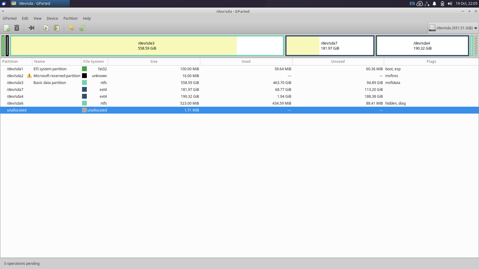Select /dev/sda7 block in disk map

pyautogui.click(x=330, y=46)
